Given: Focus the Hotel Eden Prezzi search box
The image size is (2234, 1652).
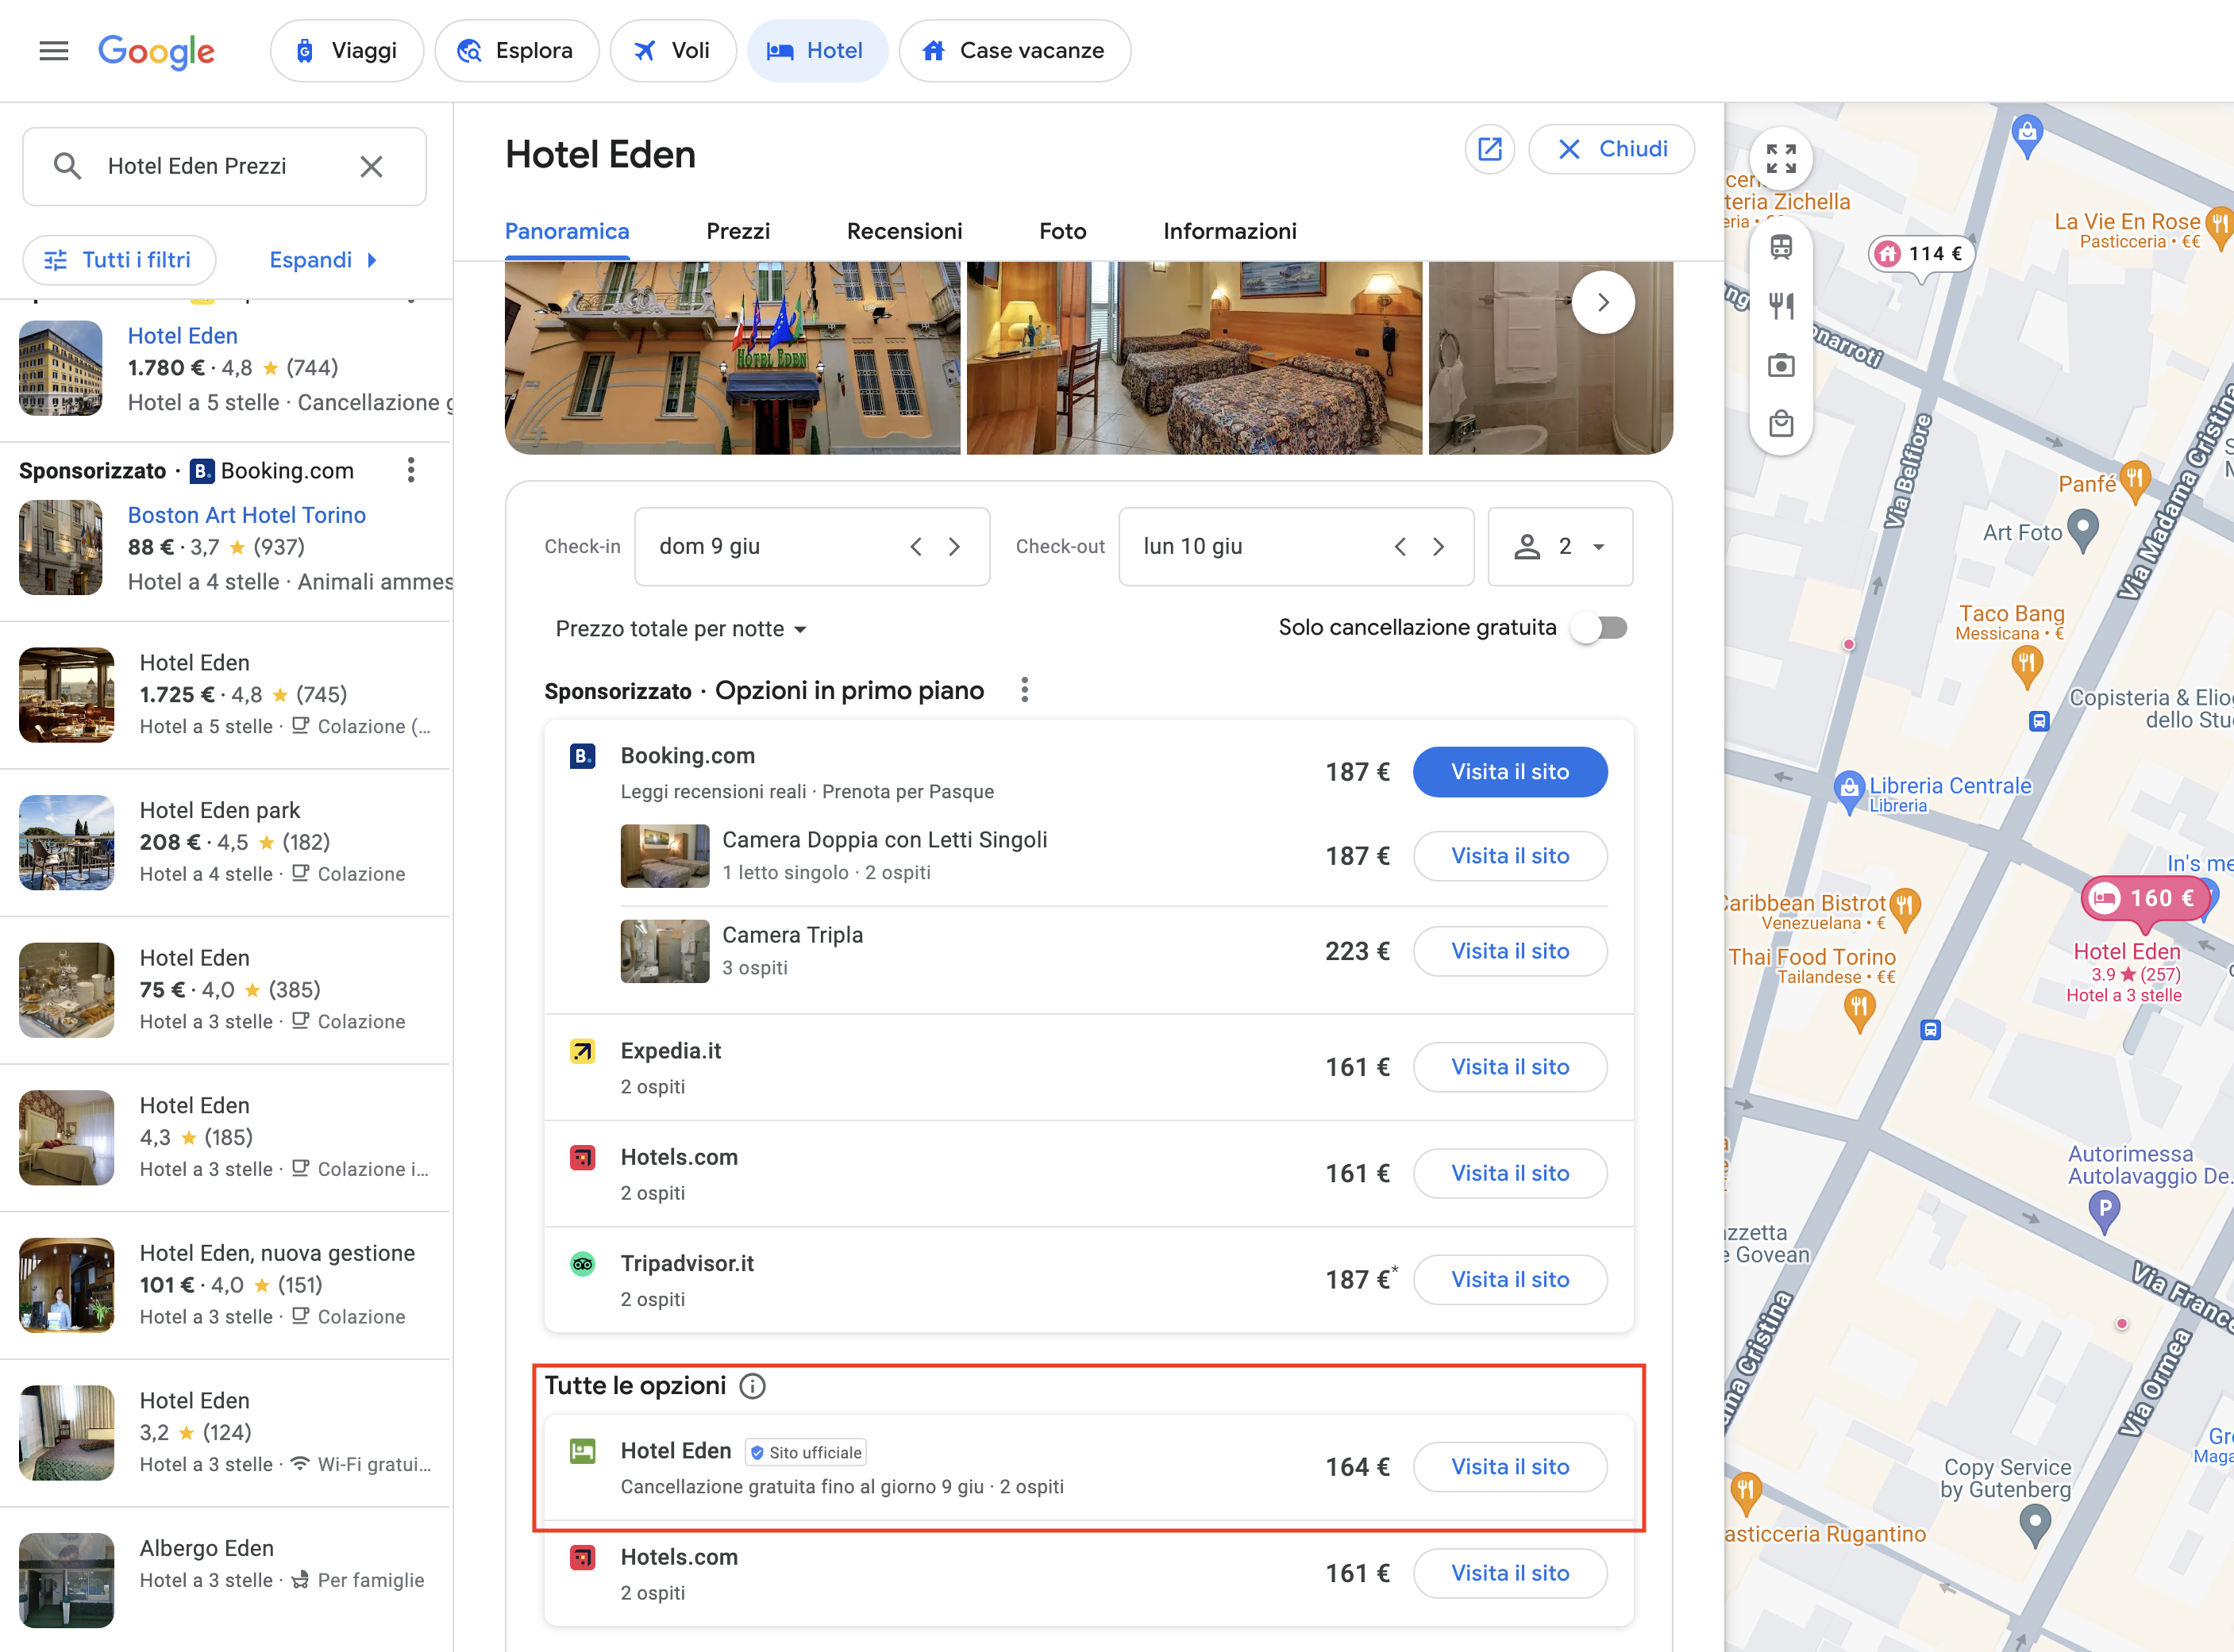Looking at the screenshot, I should click(224, 167).
